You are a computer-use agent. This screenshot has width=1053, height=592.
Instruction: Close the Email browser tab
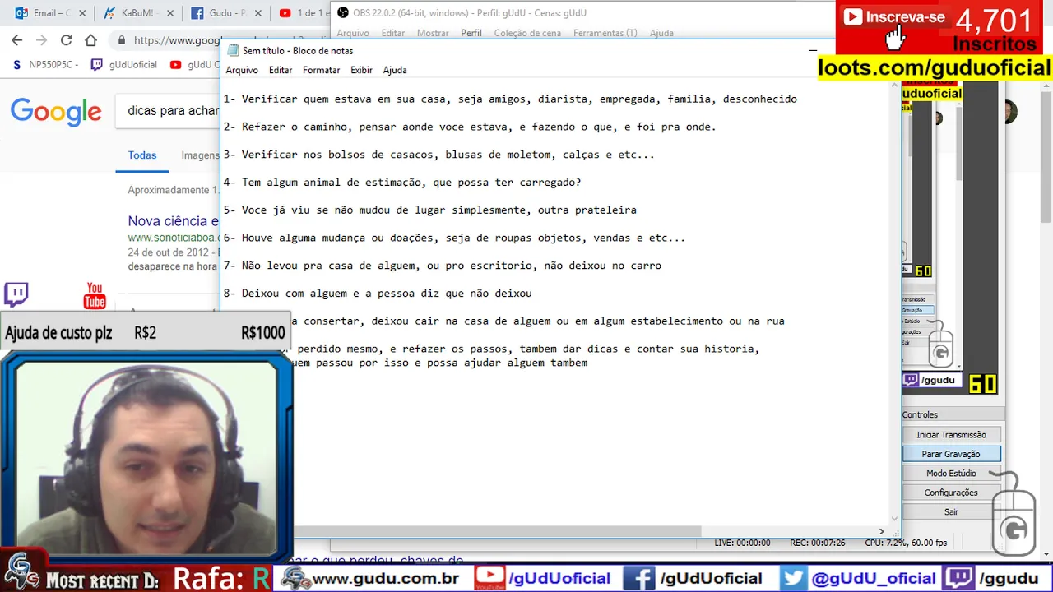point(82,13)
